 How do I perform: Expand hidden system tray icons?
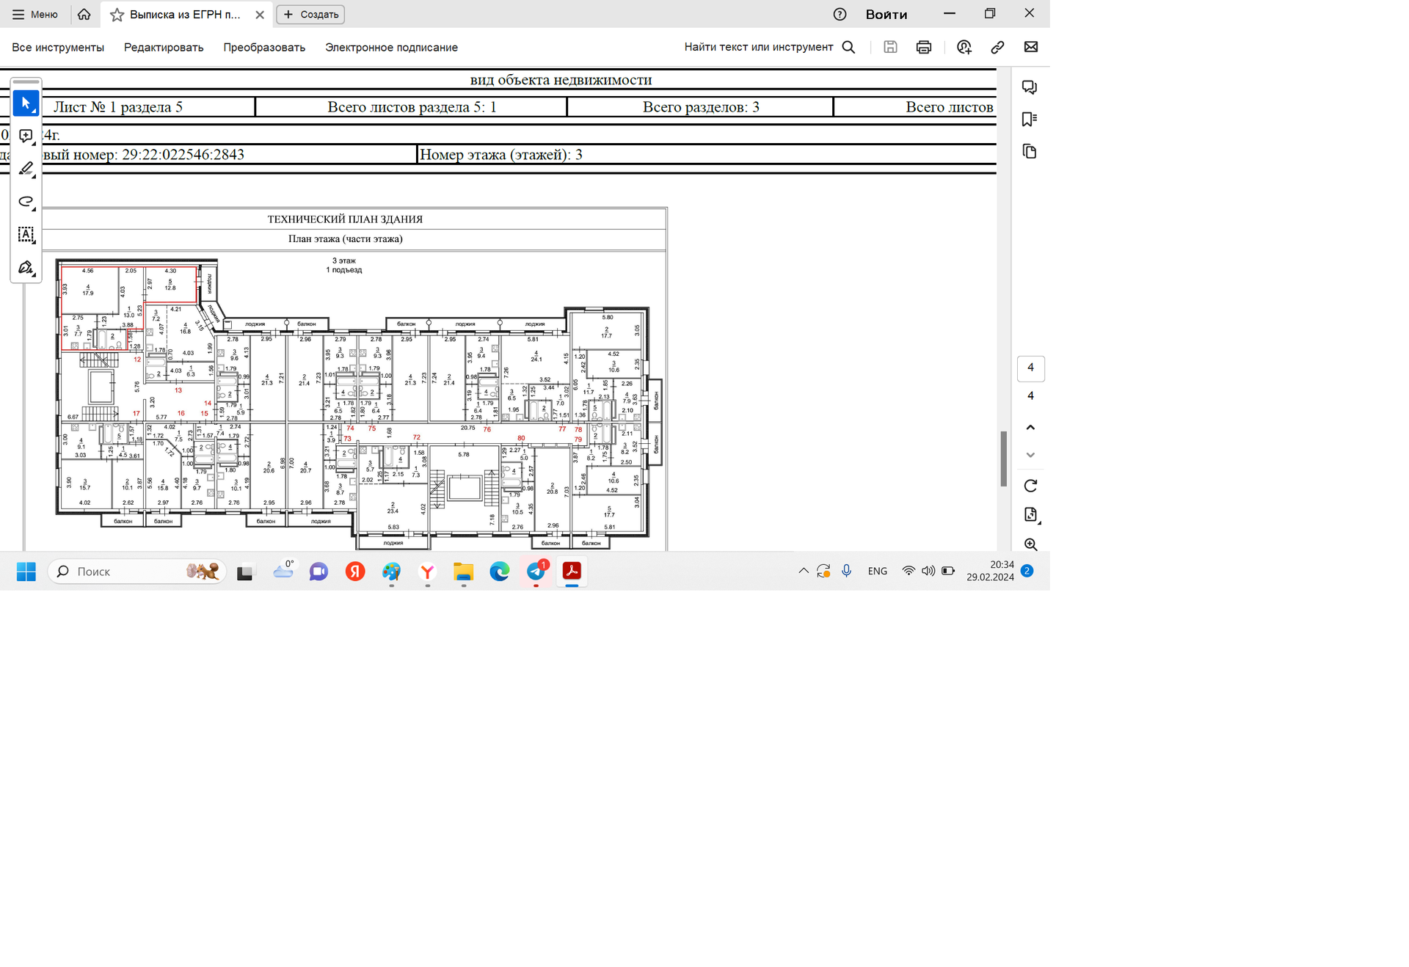click(803, 571)
